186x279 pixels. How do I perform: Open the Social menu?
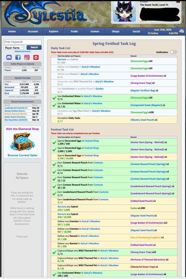click(136, 31)
